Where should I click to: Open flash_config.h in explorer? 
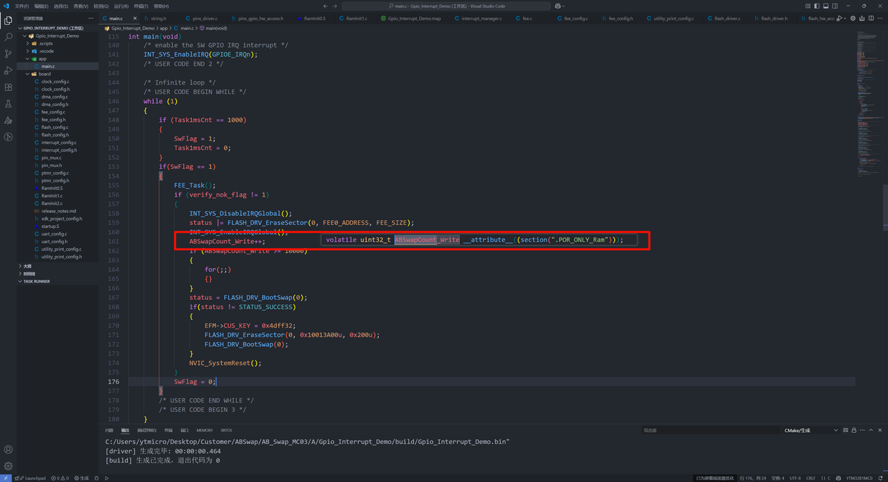(x=55, y=134)
